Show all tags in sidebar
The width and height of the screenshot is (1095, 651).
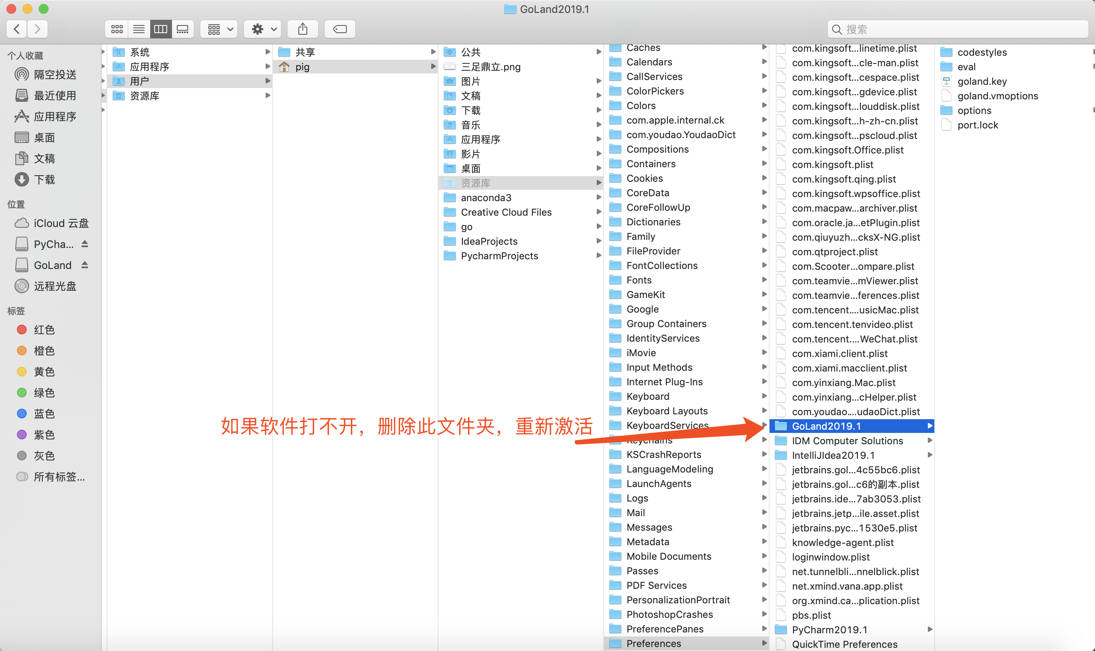(x=59, y=477)
